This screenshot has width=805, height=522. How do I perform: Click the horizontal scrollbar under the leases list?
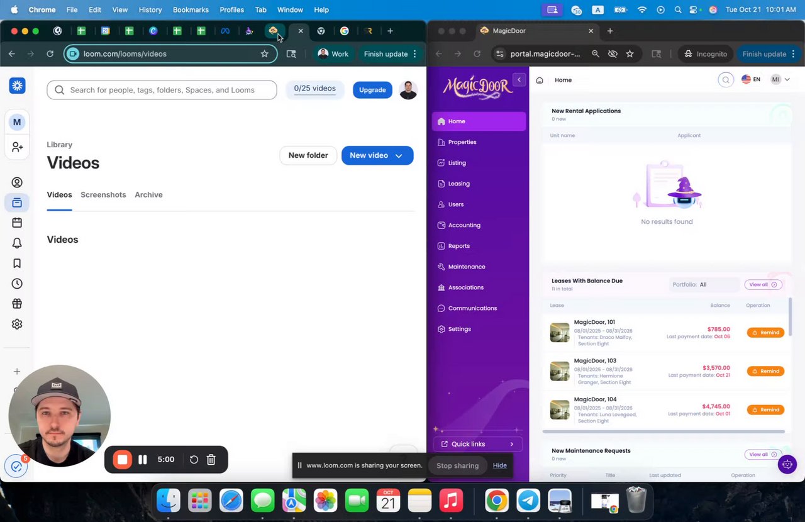click(x=663, y=431)
